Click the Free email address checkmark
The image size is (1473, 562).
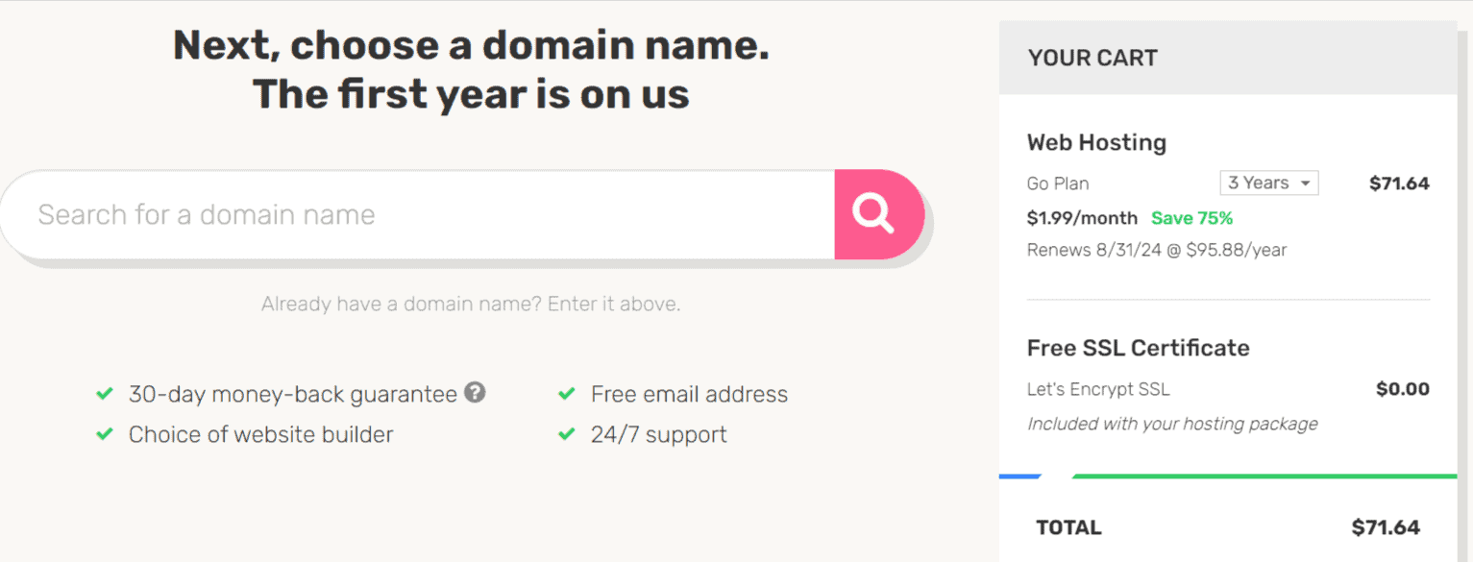[567, 394]
